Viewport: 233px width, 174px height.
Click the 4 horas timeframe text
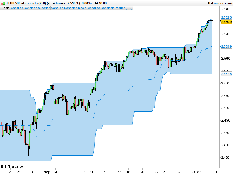point(59,3)
